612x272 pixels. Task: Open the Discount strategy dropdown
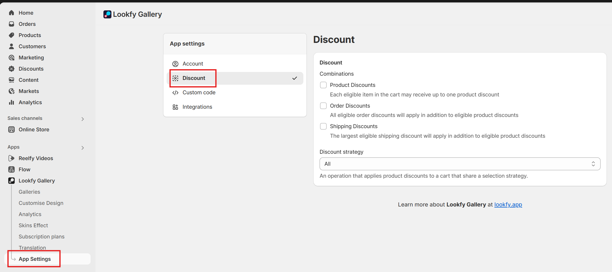tap(460, 164)
